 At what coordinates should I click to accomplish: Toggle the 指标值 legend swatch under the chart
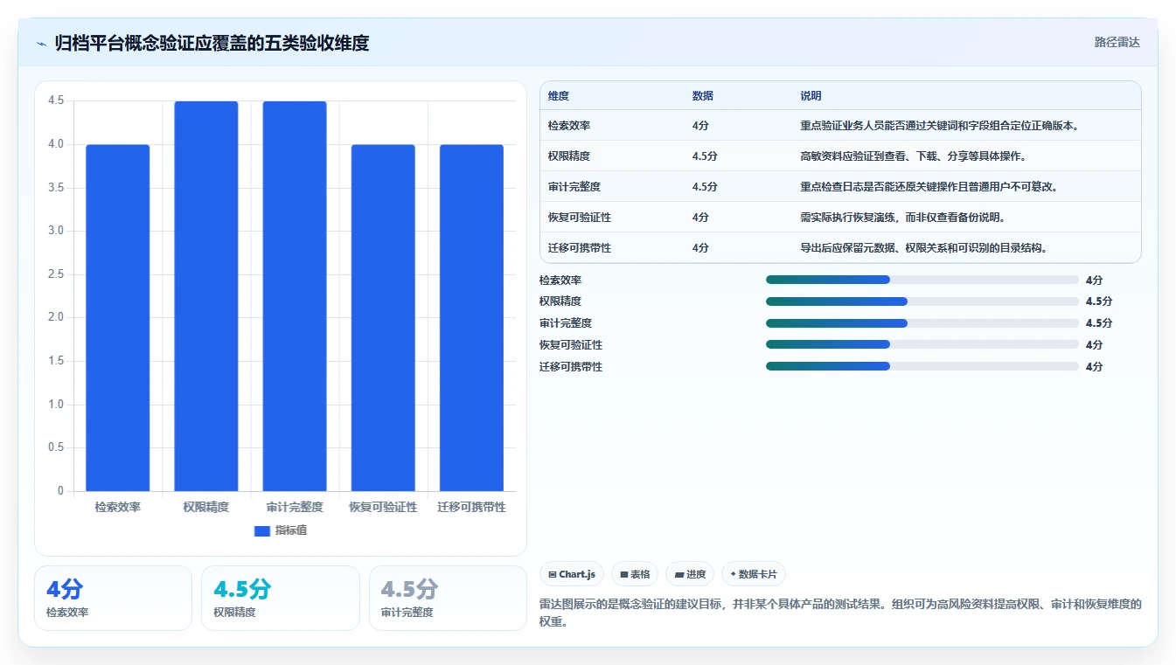point(262,530)
